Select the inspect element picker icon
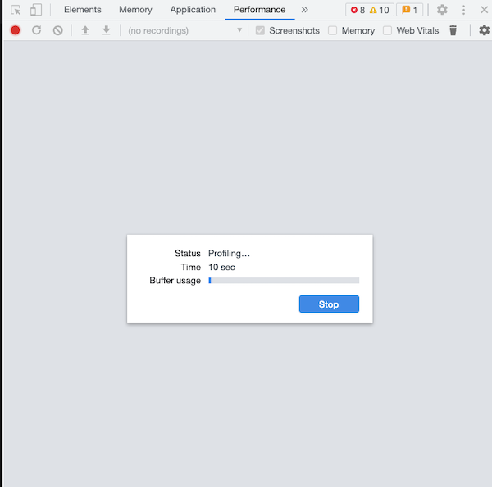 coord(16,10)
